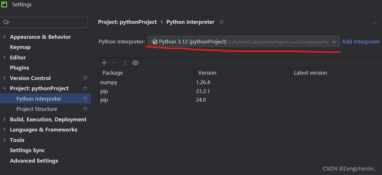Expand the Languages & Frameworks section
This screenshot has width=382, height=175.
coord(4,130)
